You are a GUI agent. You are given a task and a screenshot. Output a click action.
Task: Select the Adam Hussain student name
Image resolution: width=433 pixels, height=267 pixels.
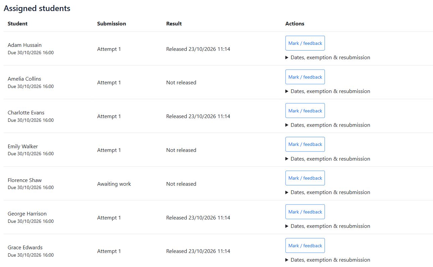(x=25, y=45)
